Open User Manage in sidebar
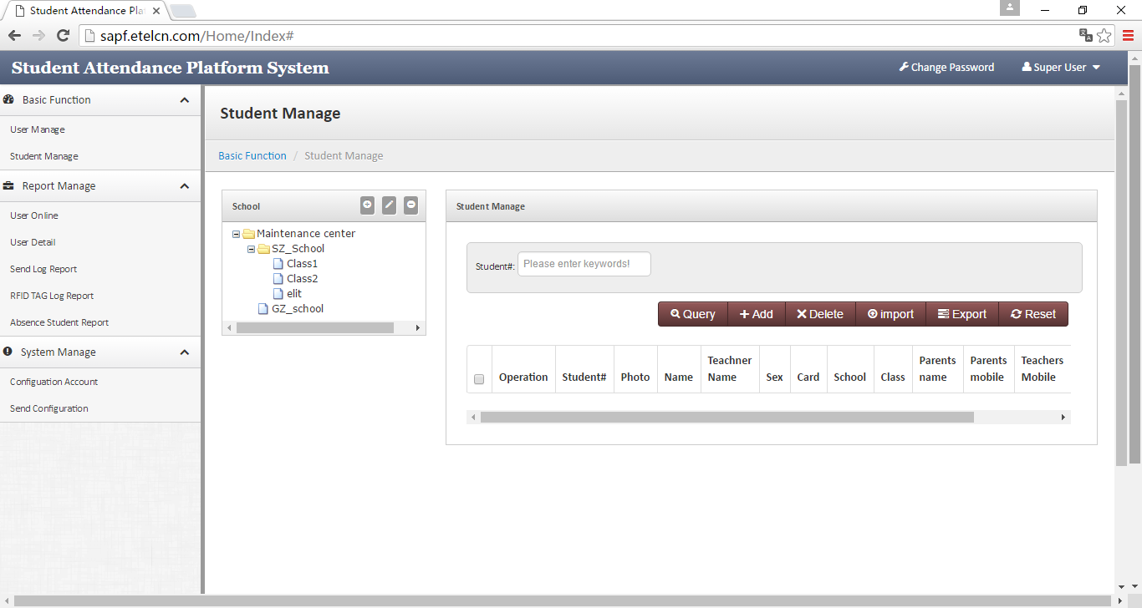The image size is (1142, 608). [38, 129]
